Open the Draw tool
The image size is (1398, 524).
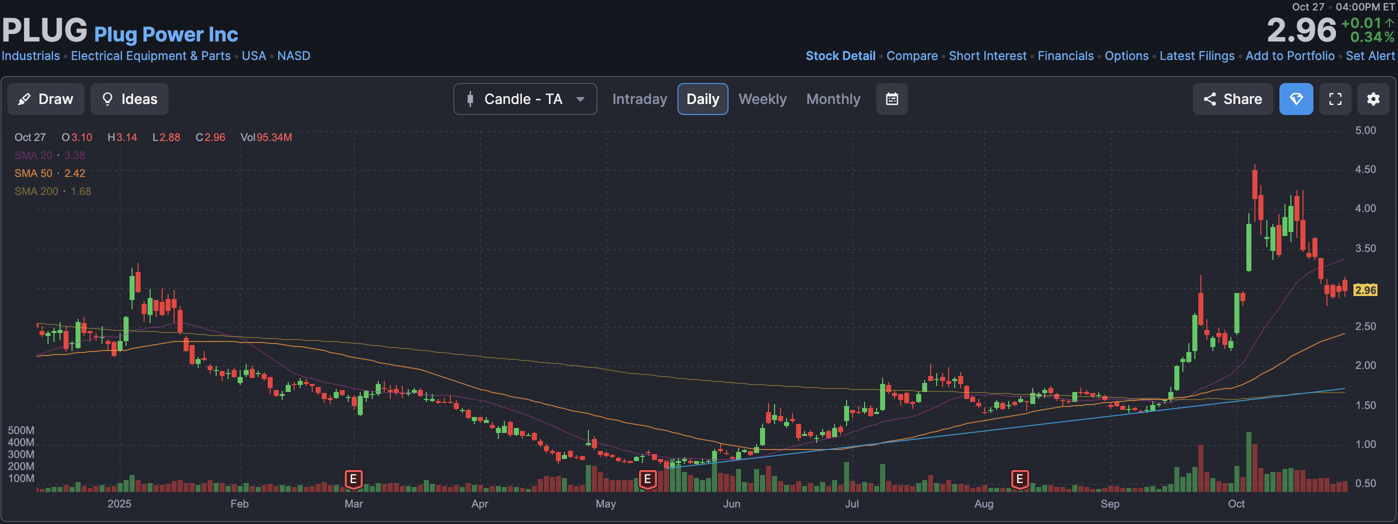[46, 98]
